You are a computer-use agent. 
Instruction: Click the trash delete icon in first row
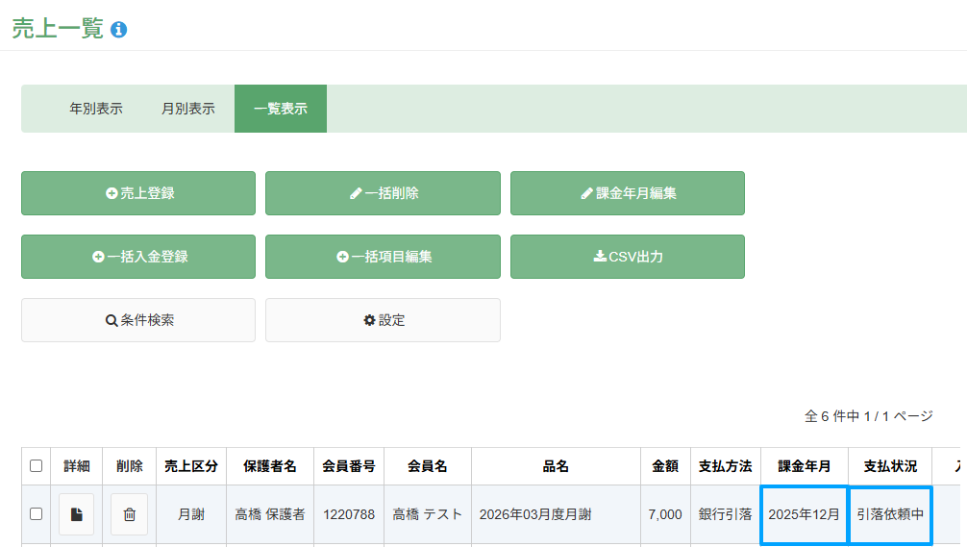[129, 514]
